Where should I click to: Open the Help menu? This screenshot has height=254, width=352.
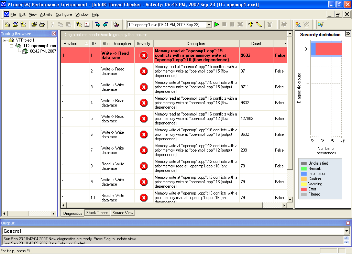pyautogui.click(x=96, y=14)
